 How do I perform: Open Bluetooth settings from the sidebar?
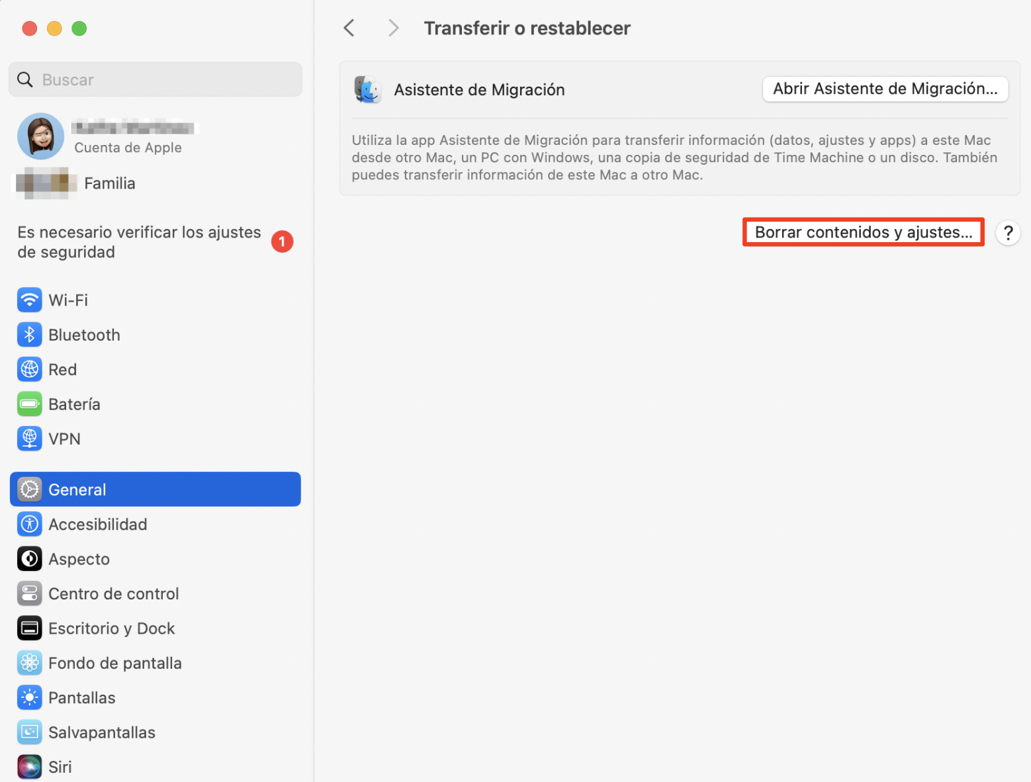coord(29,335)
